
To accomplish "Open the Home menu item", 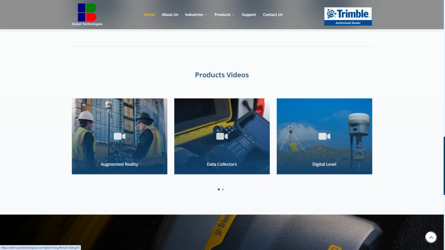I will click(x=149, y=14).
